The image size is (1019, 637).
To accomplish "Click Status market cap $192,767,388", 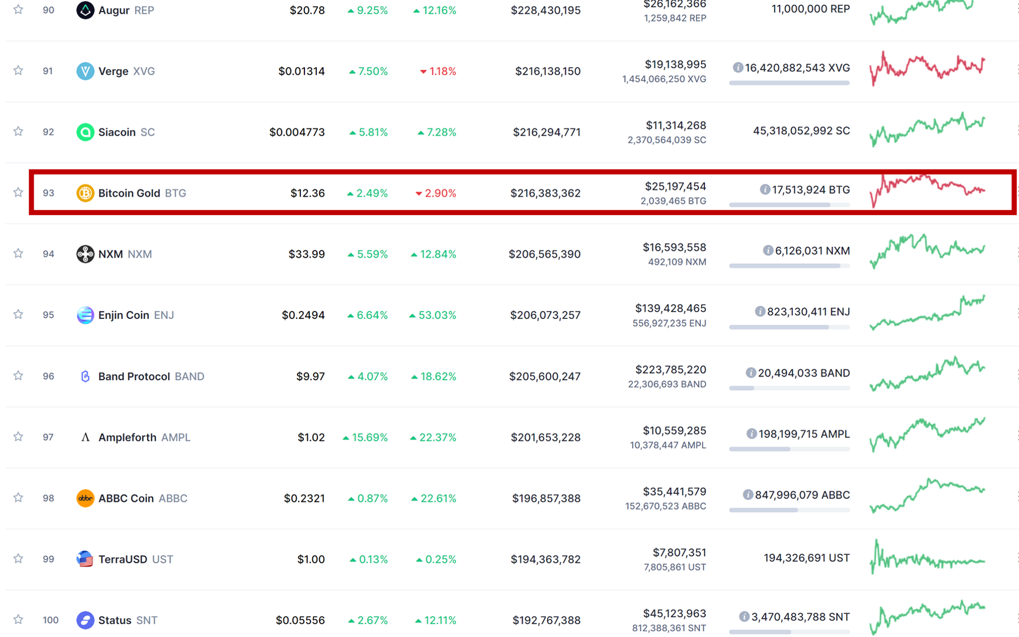I will (547, 620).
